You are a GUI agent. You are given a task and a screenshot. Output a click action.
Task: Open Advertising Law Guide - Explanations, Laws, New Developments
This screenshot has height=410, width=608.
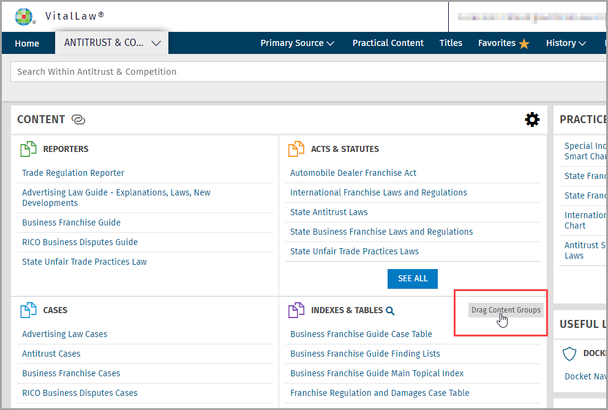click(116, 197)
